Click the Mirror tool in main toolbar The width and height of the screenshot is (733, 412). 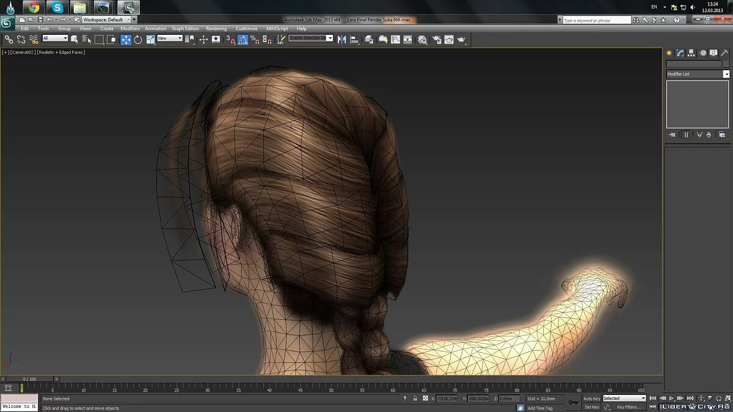point(341,39)
